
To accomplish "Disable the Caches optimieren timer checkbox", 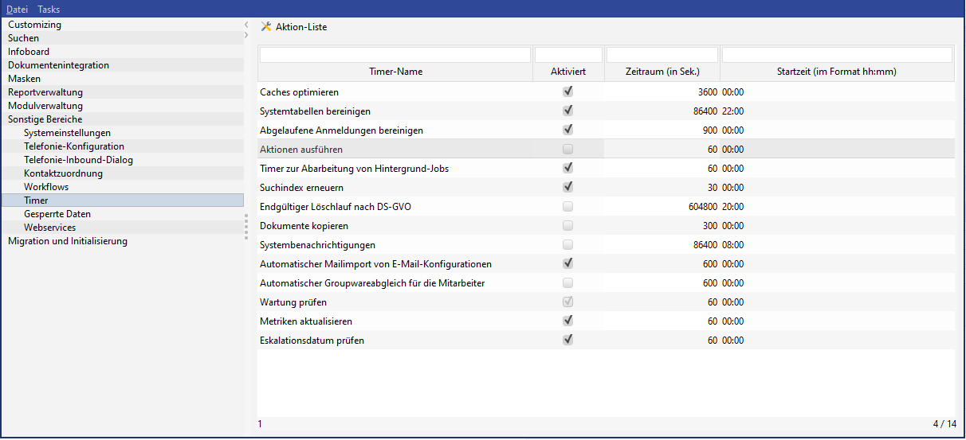I will tap(568, 92).
